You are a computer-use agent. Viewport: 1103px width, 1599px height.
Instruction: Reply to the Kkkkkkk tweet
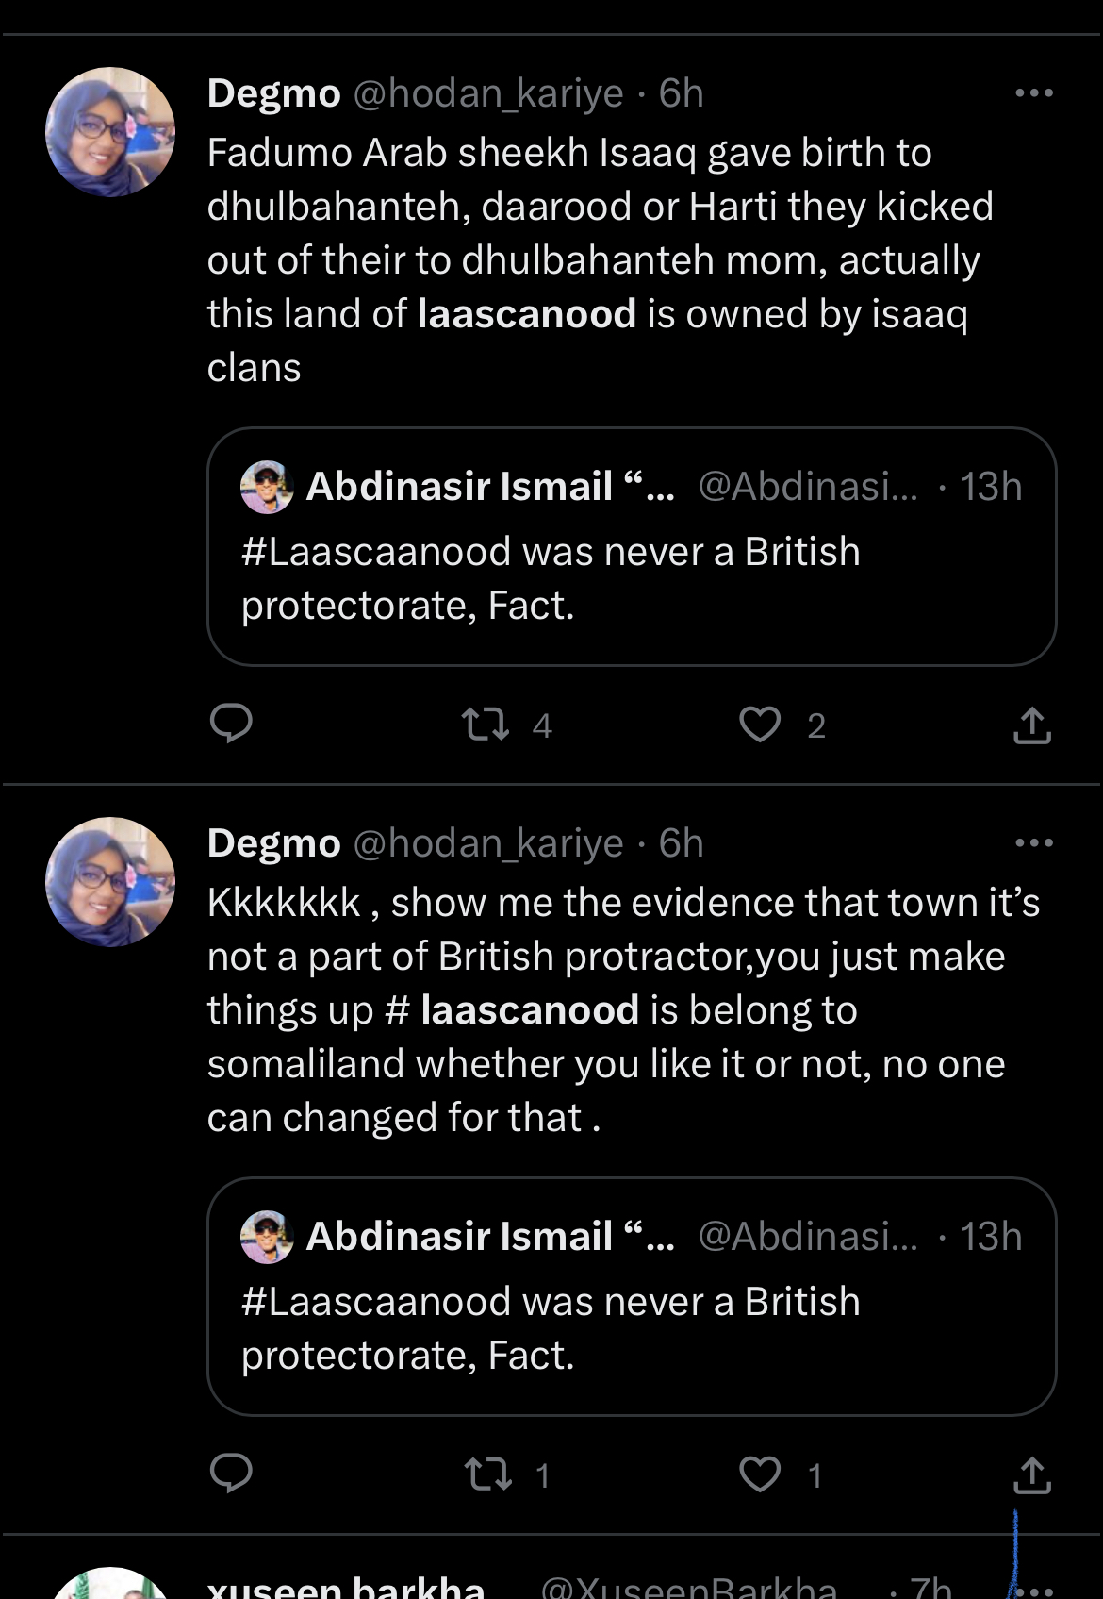[x=230, y=1474]
